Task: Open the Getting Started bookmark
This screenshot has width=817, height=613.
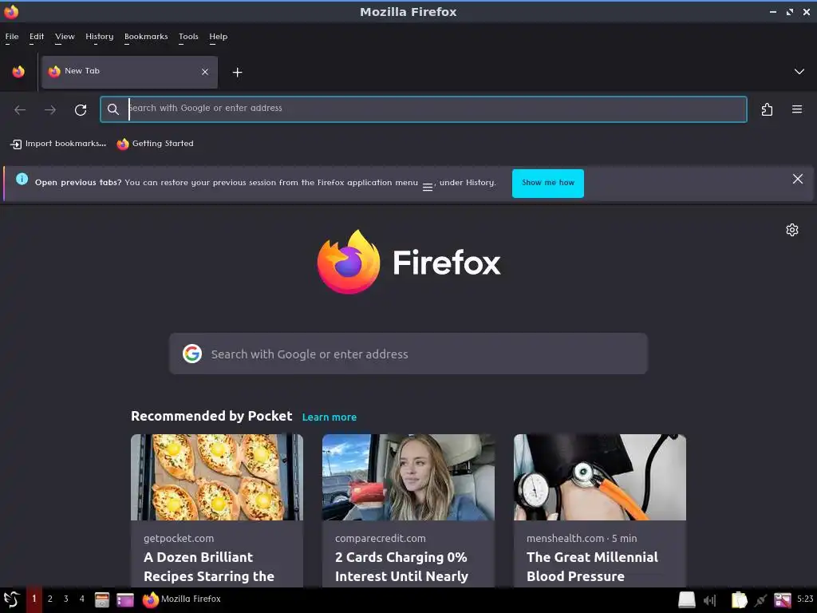Action: click(156, 144)
